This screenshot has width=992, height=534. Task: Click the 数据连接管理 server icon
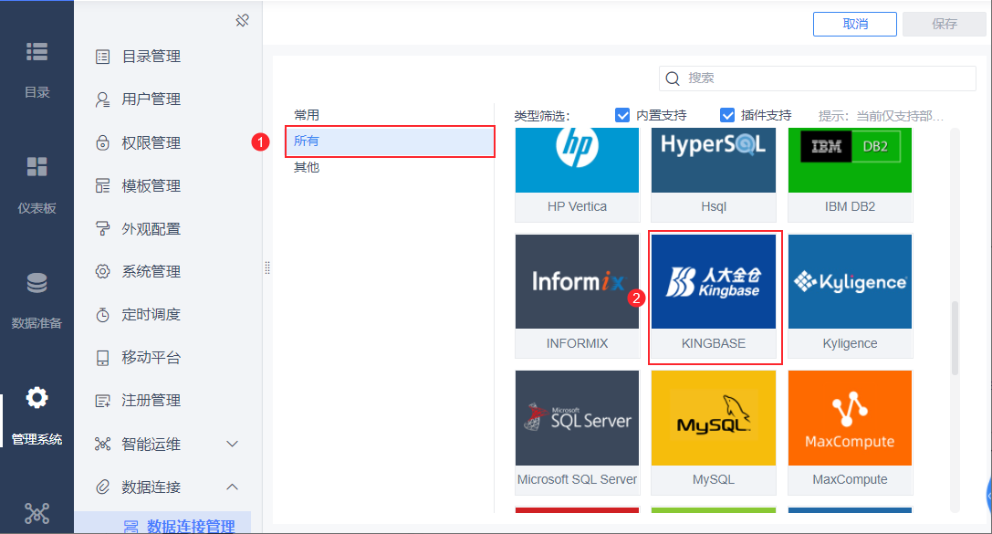[x=131, y=527]
